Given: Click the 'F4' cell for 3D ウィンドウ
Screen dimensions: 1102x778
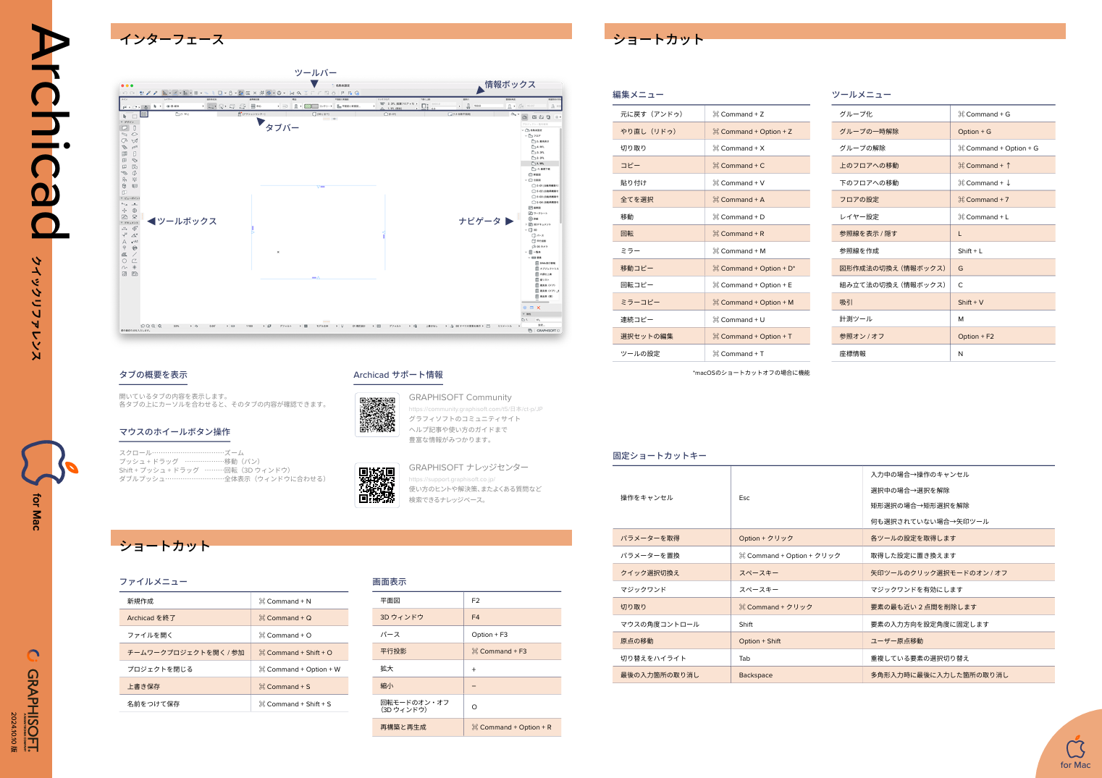Looking at the screenshot, I should [x=513, y=617].
